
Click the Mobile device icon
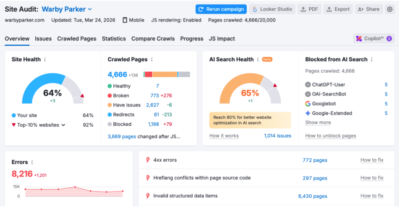(x=125, y=20)
